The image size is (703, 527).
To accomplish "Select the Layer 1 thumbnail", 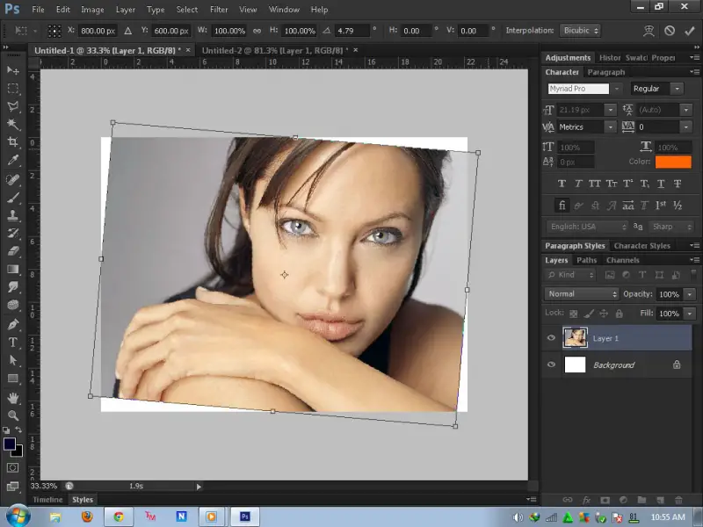I will (575, 338).
